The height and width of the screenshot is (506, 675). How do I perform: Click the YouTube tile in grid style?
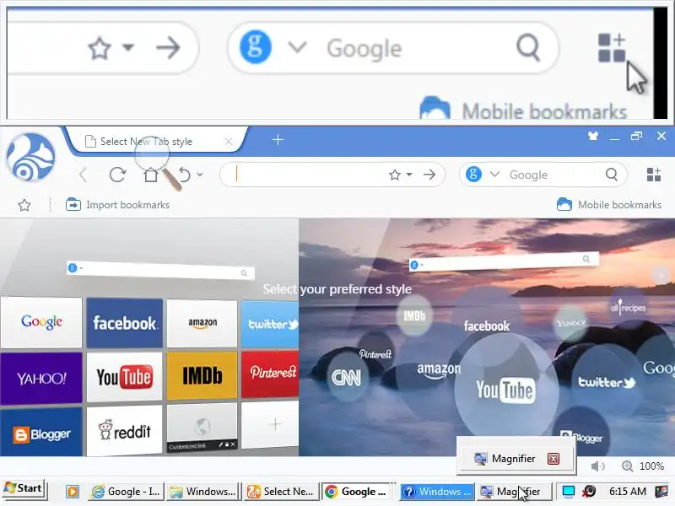(125, 377)
